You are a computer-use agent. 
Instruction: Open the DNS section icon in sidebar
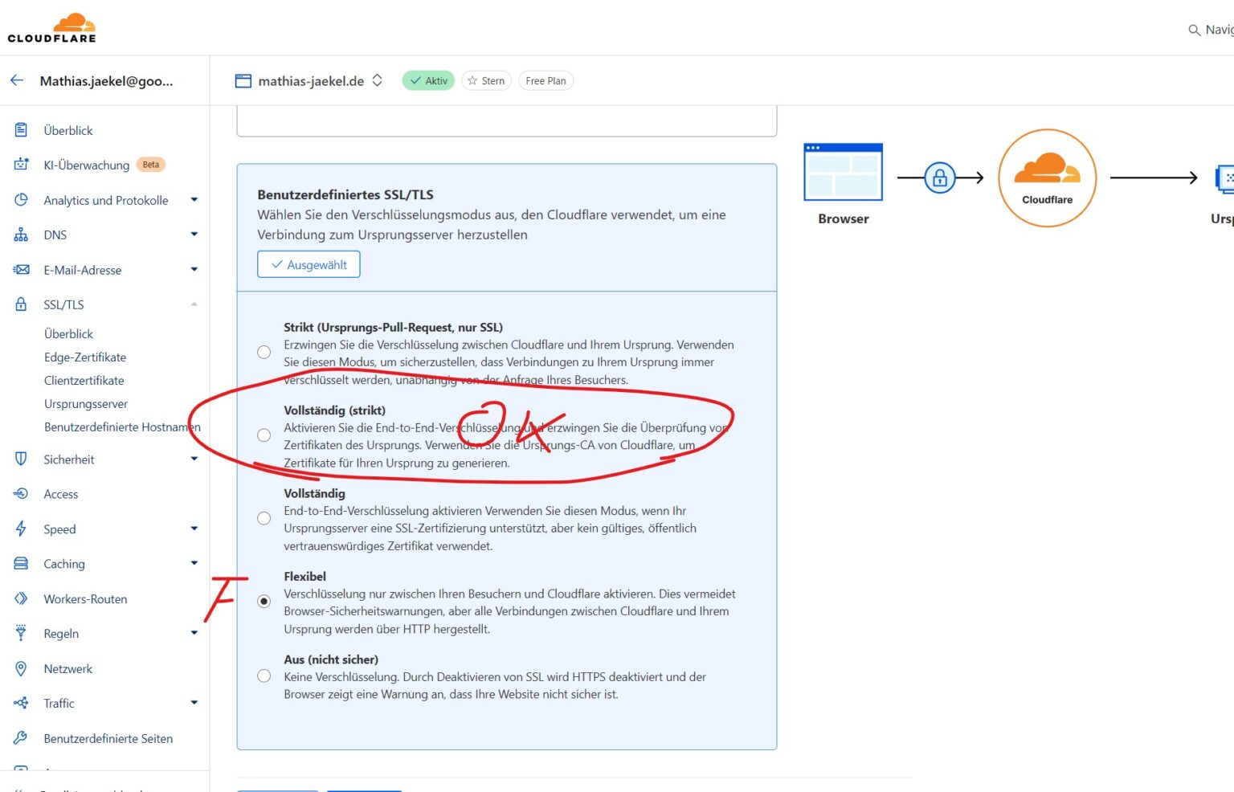21,234
